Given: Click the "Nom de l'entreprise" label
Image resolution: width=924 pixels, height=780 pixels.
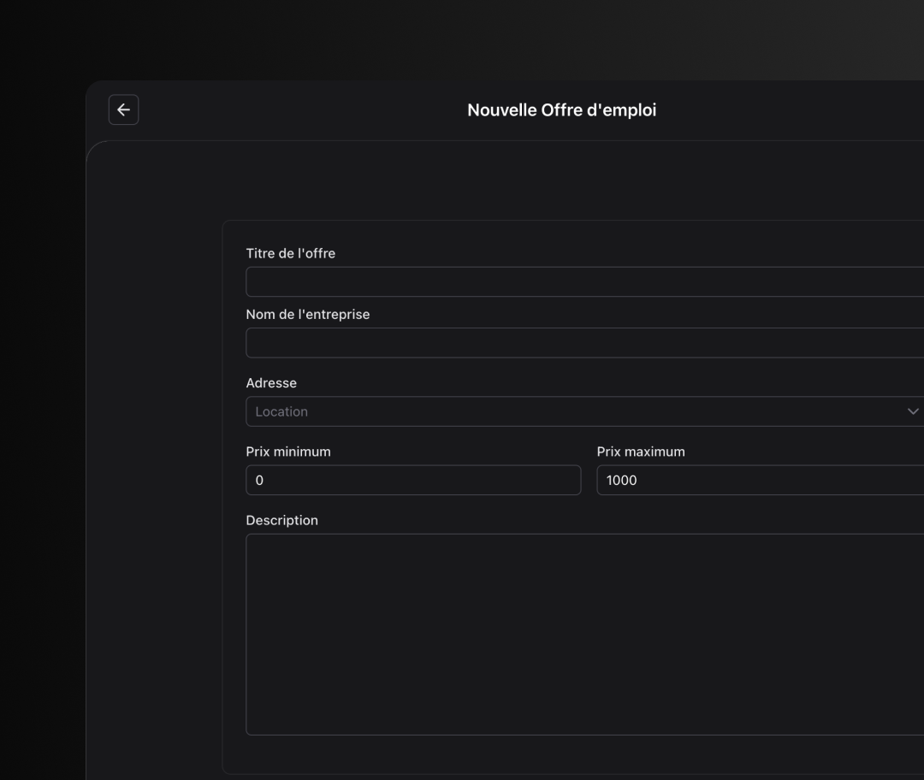Looking at the screenshot, I should [x=307, y=314].
